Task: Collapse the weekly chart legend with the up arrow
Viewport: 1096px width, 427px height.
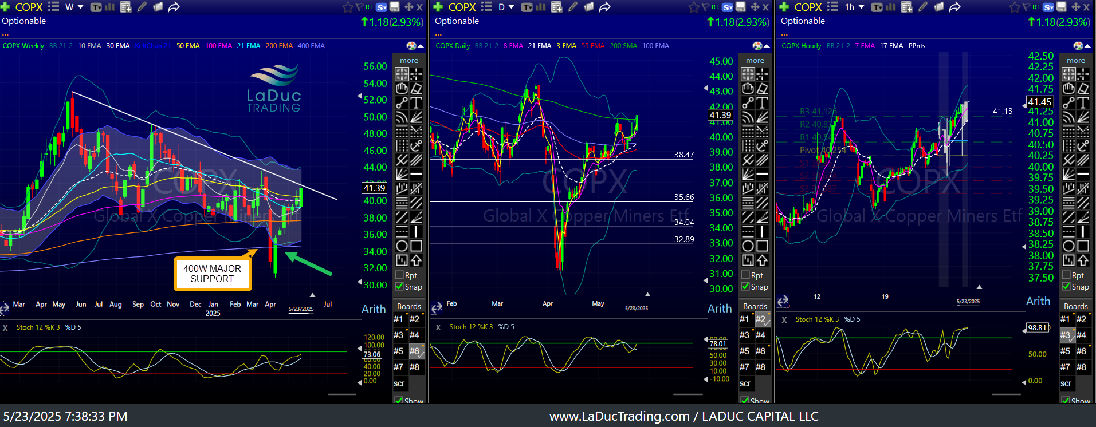Action: (421, 46)
